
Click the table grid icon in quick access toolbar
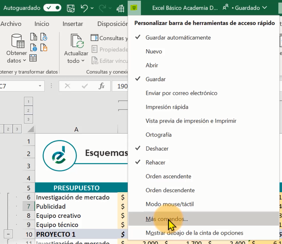(120, 8)
